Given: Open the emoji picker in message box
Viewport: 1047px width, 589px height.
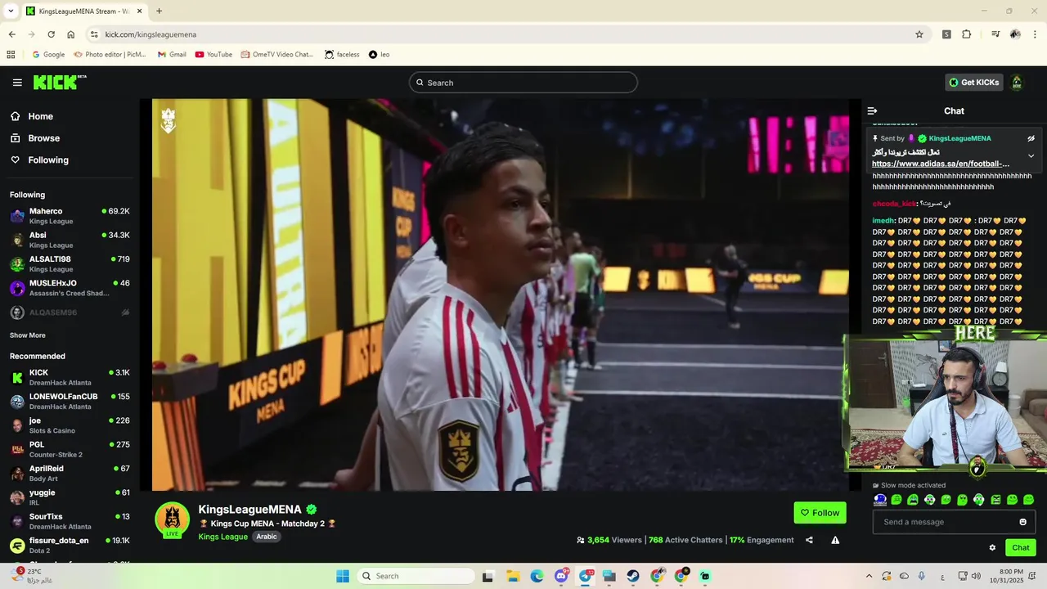Looking at the screenshot, I should (1022, 522).
